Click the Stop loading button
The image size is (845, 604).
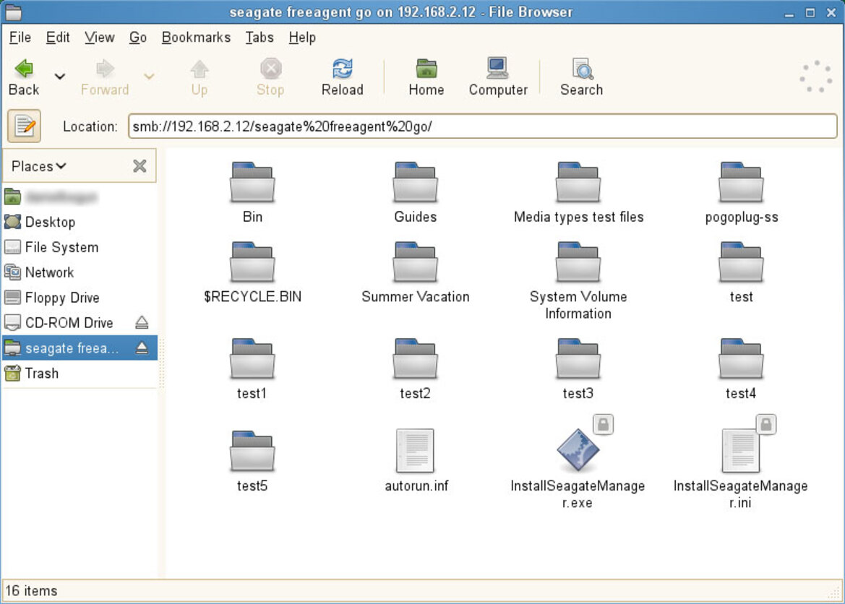[270, 77]
